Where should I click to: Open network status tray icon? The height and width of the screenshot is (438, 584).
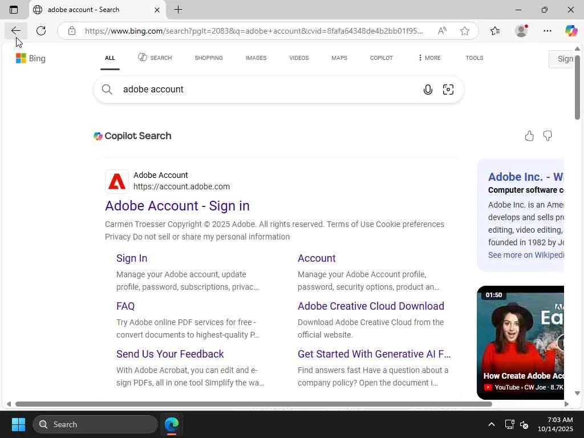(509, 424)
